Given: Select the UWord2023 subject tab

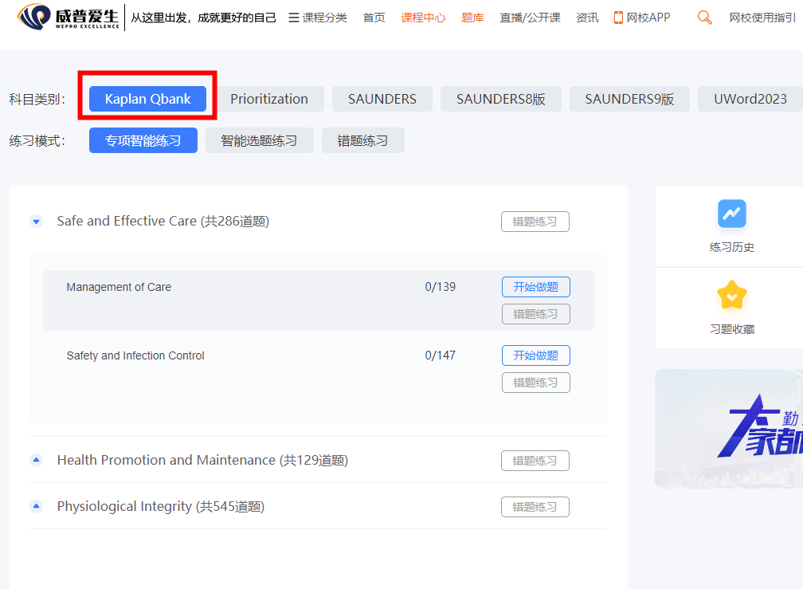Looking at the screenshot, I should [x=750, y=99].
